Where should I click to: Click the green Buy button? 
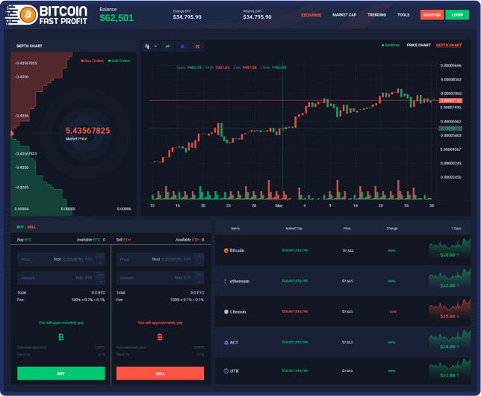[61, 374]
